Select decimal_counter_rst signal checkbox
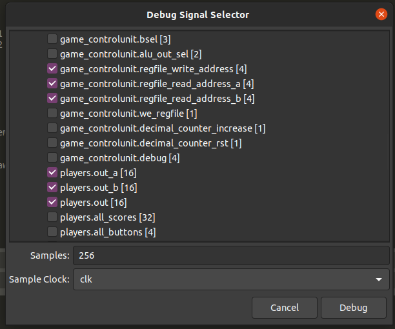Viewport: 395px width, 329px height. coord(52,143)
